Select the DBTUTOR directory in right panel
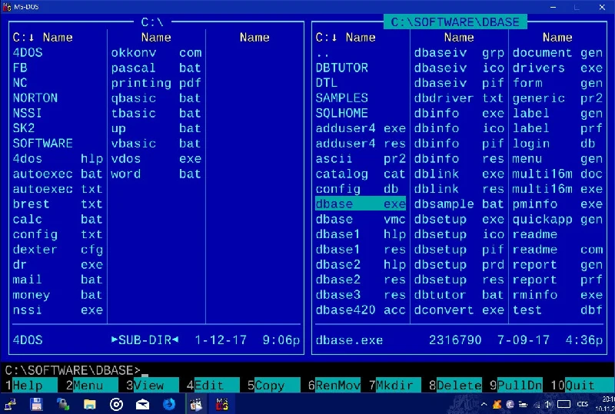The image size is (615, 414). click(x=361, y=68)
